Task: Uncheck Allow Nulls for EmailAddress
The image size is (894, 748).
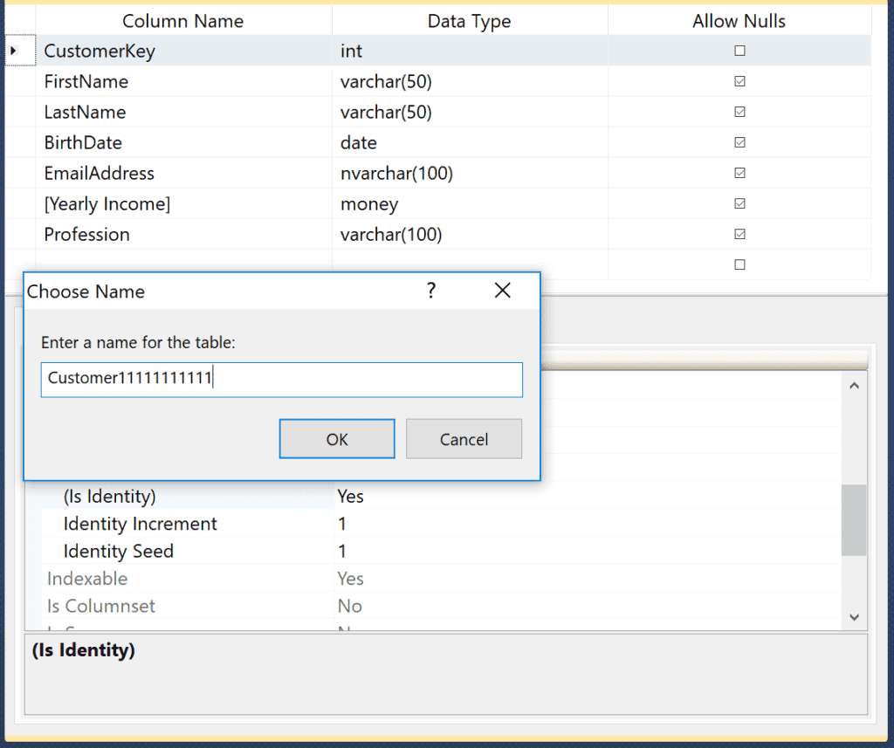Action: point(739,173)
